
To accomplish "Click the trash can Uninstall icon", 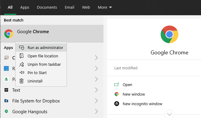I will tap(21, 81).
